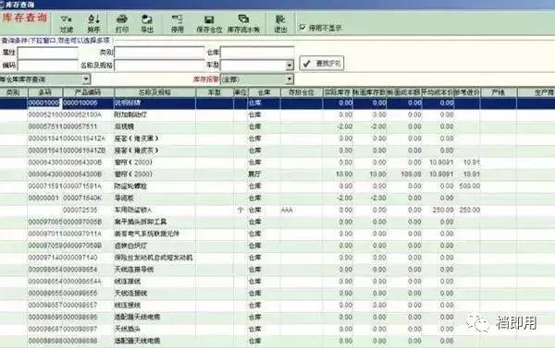Click the 条码 barcode column header
This screenshot has width=555, height=348.
pyautogui.click(x=45, y=92)
